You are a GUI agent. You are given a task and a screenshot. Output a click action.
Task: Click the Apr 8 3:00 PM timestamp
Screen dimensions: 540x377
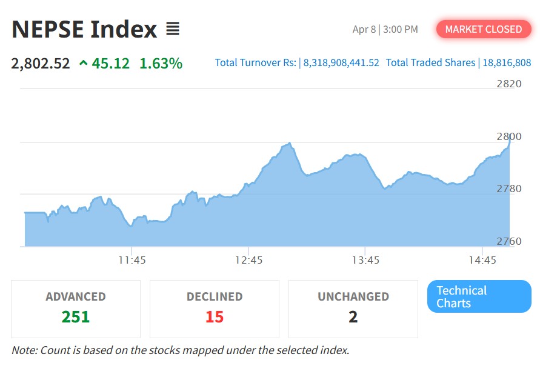(385, 29)
